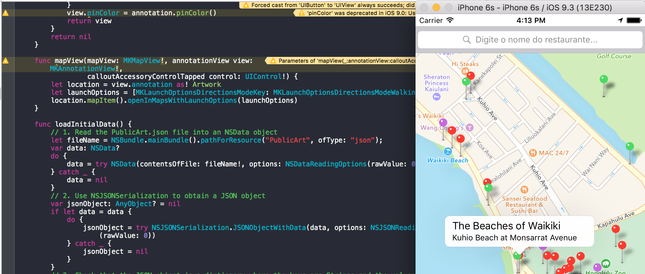Tap The Beaches of Waikiki callout
Screen dimensions: 645x274
coord(519,231)
